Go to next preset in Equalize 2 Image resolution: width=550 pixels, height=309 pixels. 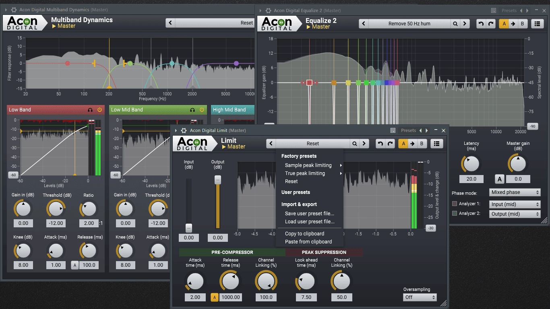coord(465,24)
